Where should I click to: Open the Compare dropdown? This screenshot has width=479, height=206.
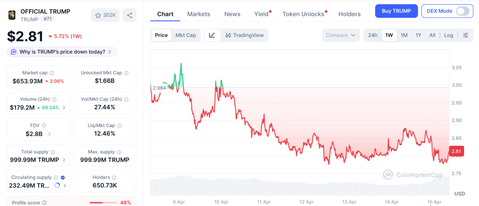click(341, 35)
